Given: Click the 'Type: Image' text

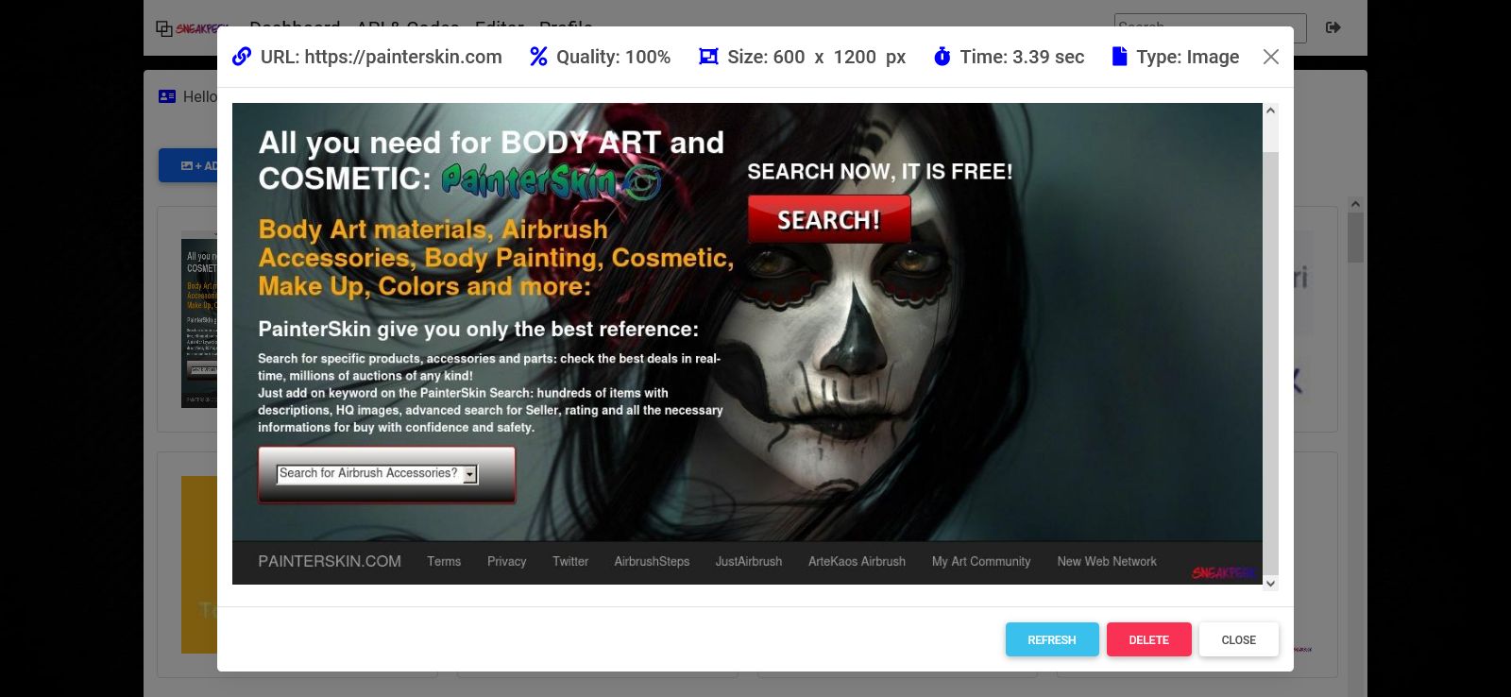Looking at the screenshot, I should [1188, 57].
